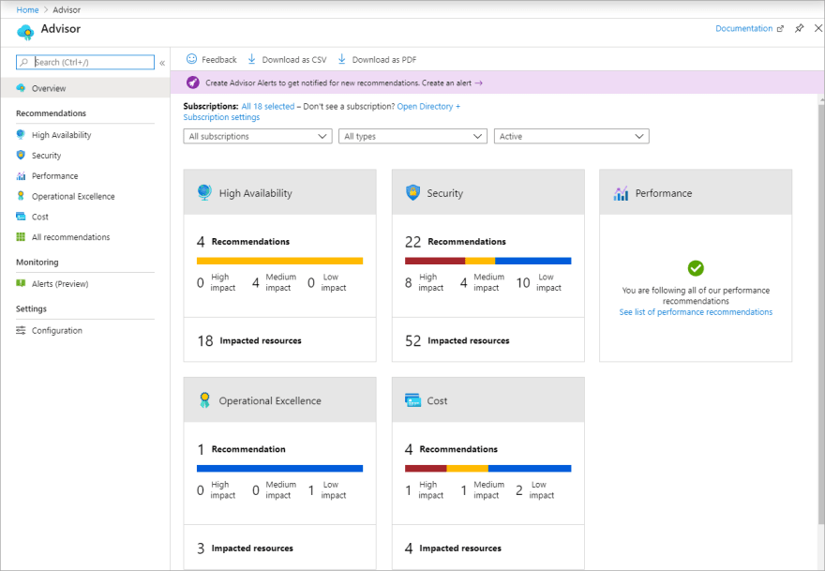Open High Availability in sidebar menu

(x=61, y=135)
